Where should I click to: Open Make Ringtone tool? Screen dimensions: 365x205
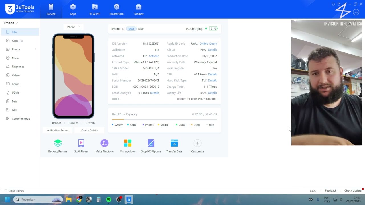(x=104, y=146)
